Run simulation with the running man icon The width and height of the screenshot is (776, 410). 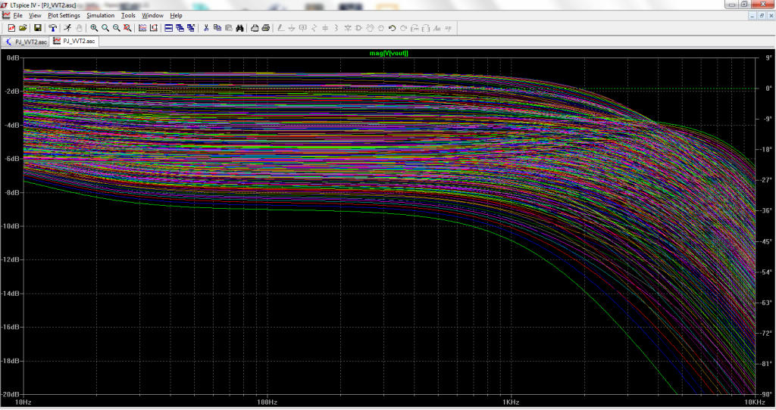tap(67, 28)
